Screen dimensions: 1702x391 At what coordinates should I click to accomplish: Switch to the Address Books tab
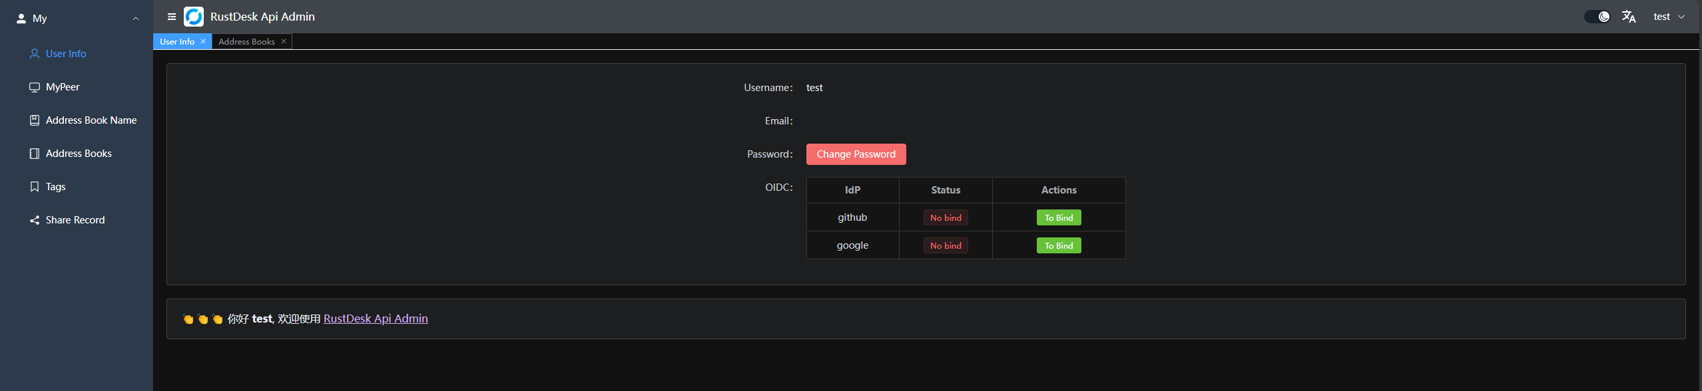[x=246, y=41]
